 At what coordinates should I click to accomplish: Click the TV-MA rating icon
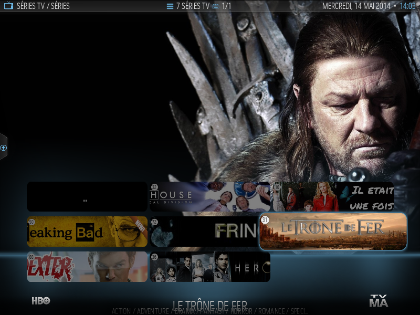[379, 301]
